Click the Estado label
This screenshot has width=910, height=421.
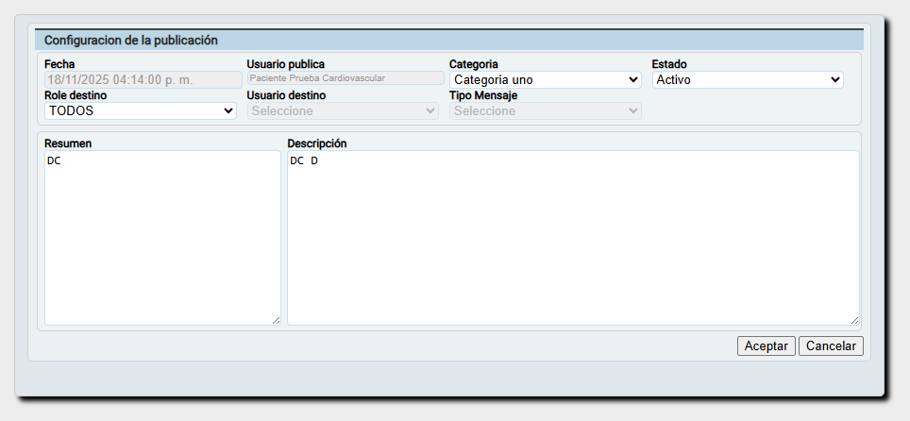(x=669, y=64)
